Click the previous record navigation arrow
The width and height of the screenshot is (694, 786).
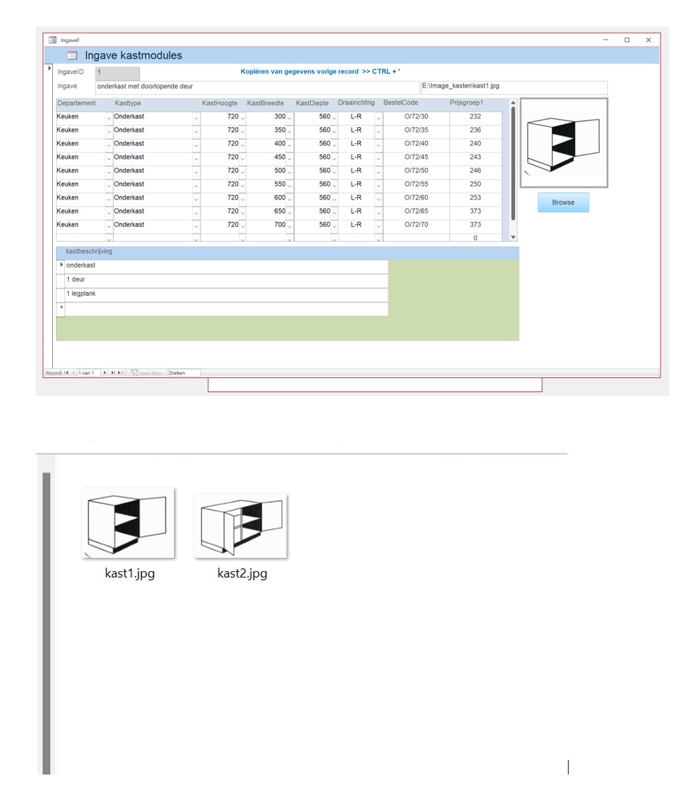click(x=74, y=373)
